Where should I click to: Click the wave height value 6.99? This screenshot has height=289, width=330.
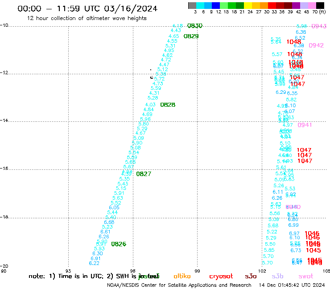(293, 225)
